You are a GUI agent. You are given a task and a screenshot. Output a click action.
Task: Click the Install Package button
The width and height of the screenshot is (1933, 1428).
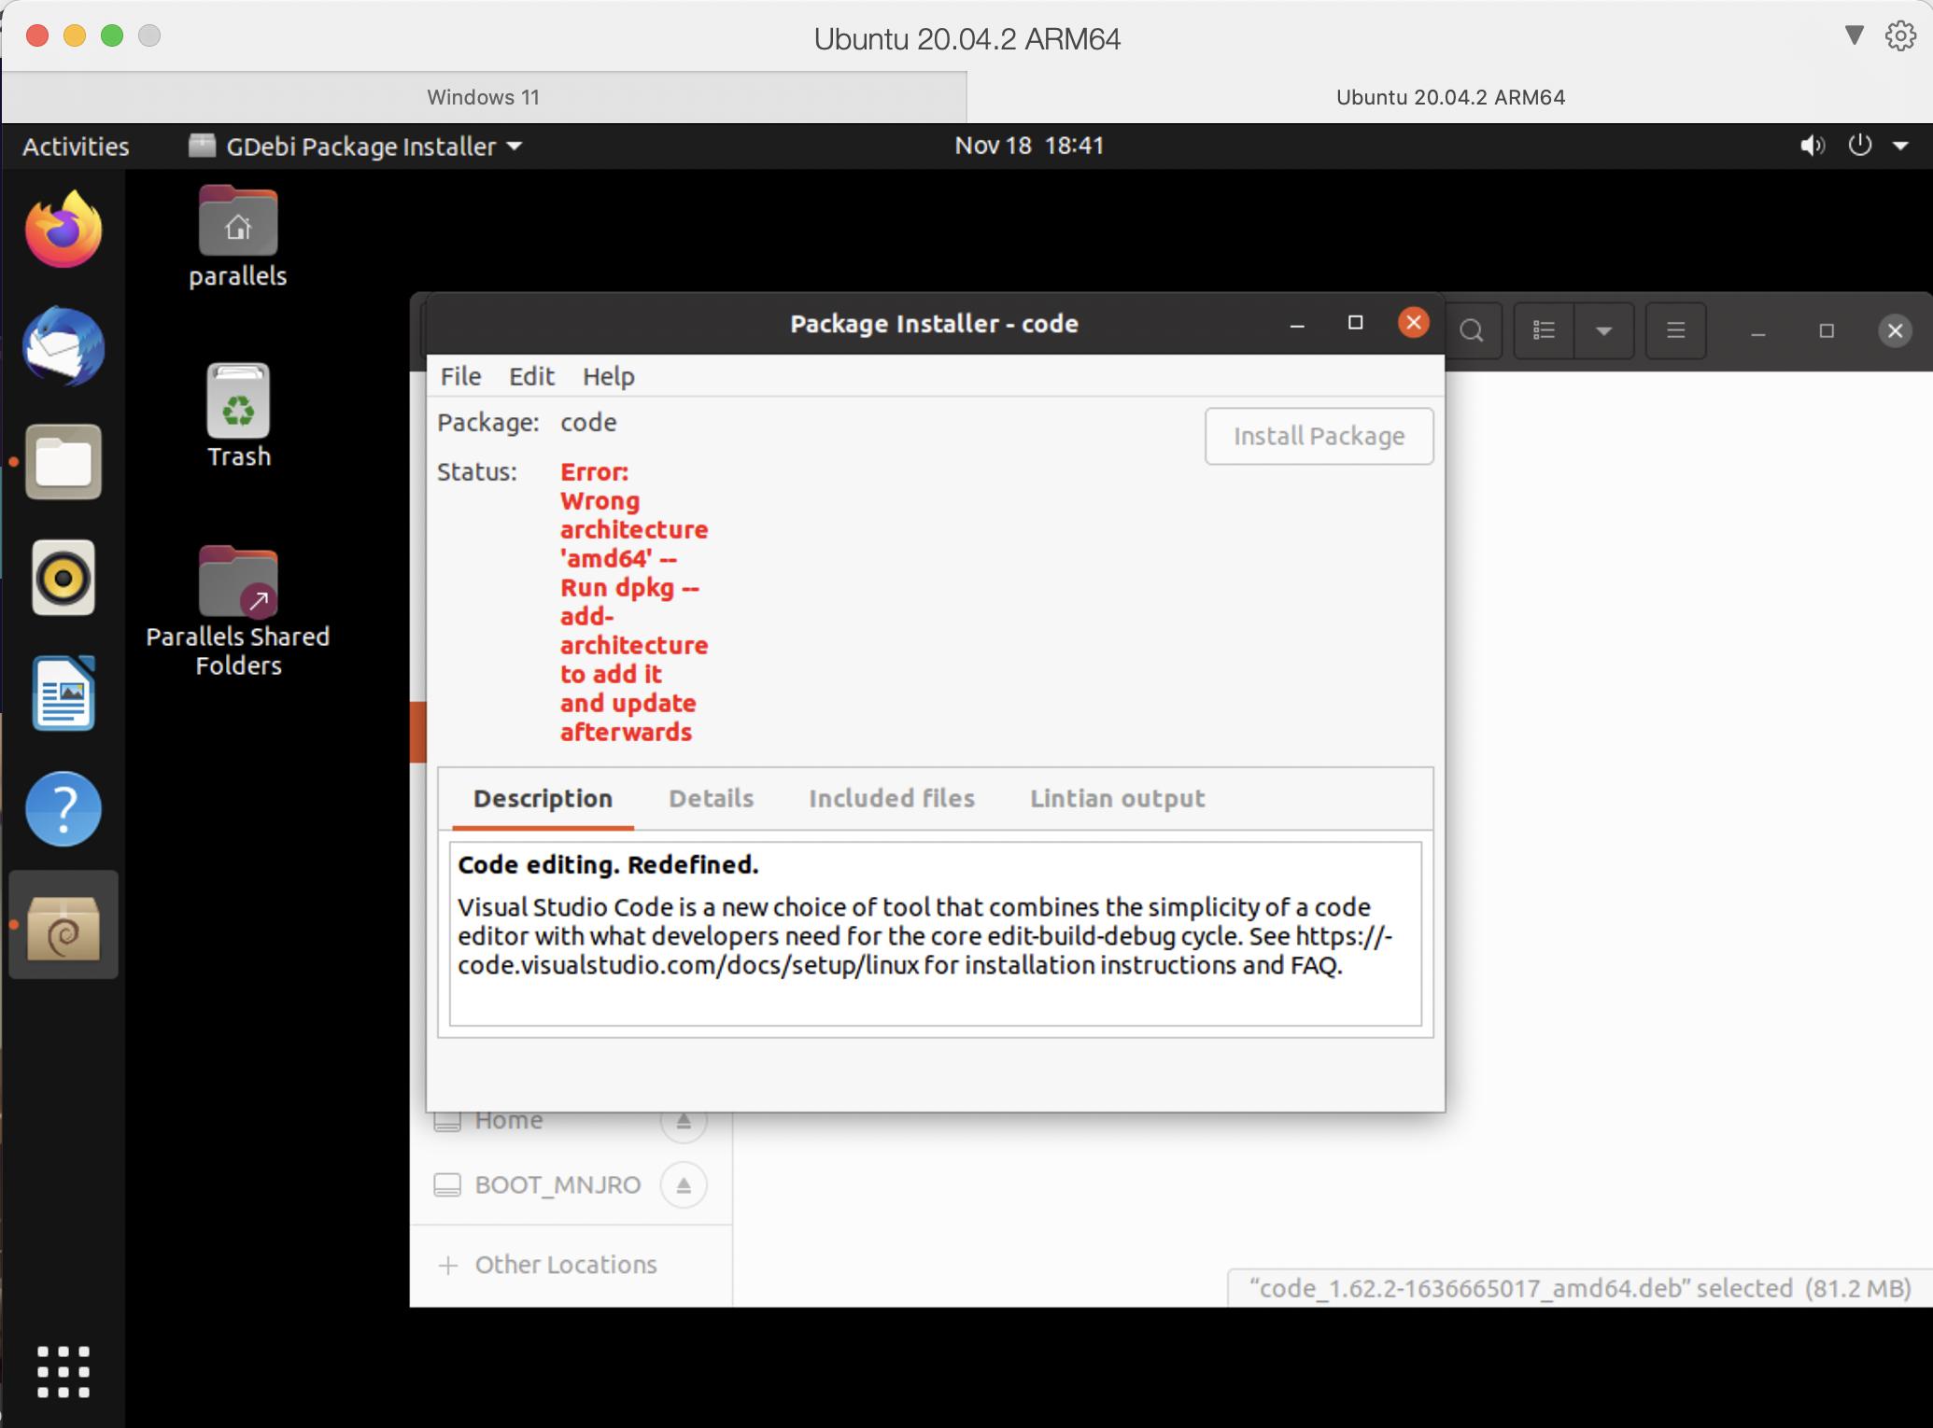(x=1319, y=436)
